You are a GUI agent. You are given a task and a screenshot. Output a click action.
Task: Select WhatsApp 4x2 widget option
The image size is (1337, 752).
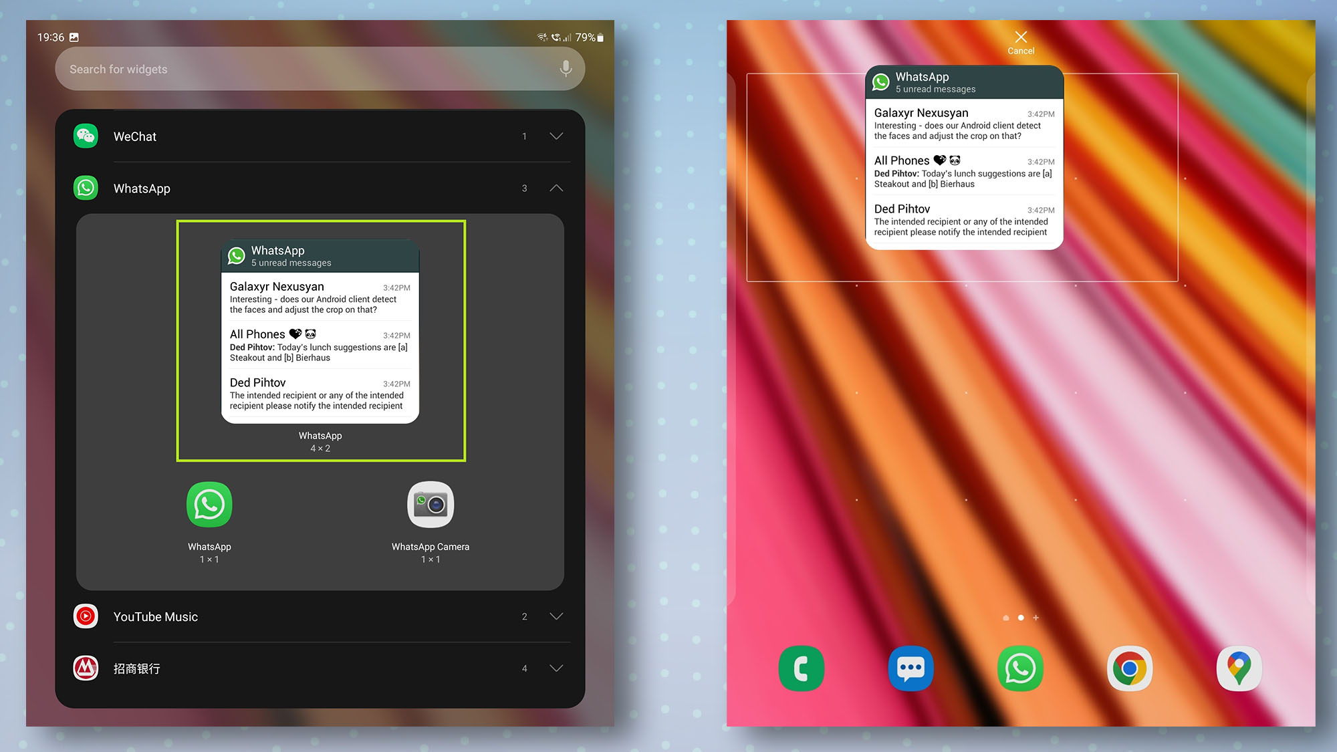pyautogui.click(x=320, y=340)
